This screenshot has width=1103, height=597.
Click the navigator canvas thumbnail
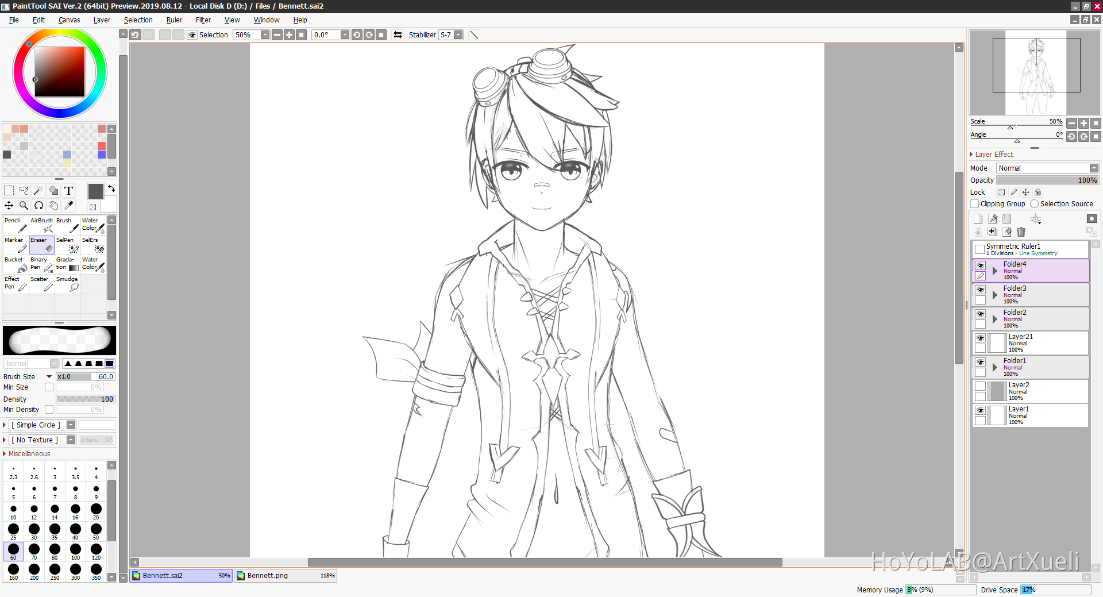click(1035, 73)
